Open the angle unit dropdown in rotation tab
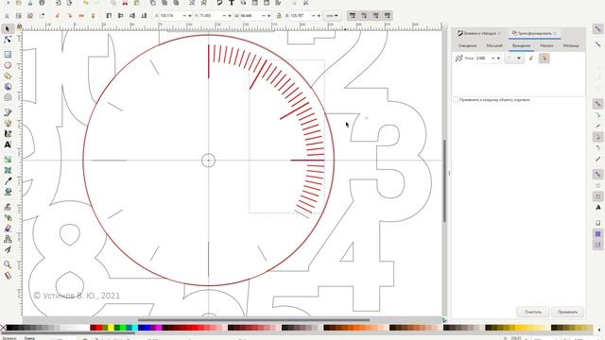605x340 pixels. pyautogui.click(x=514, y=59)
